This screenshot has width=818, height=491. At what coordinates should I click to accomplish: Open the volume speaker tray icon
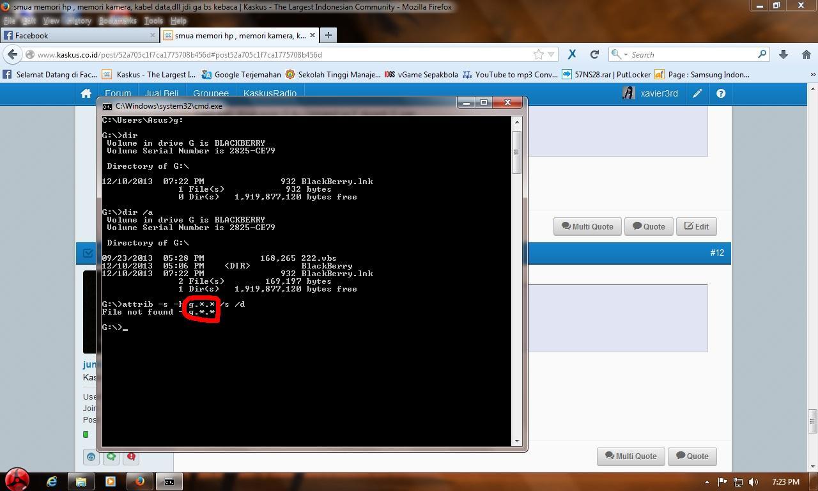[753, 482]
